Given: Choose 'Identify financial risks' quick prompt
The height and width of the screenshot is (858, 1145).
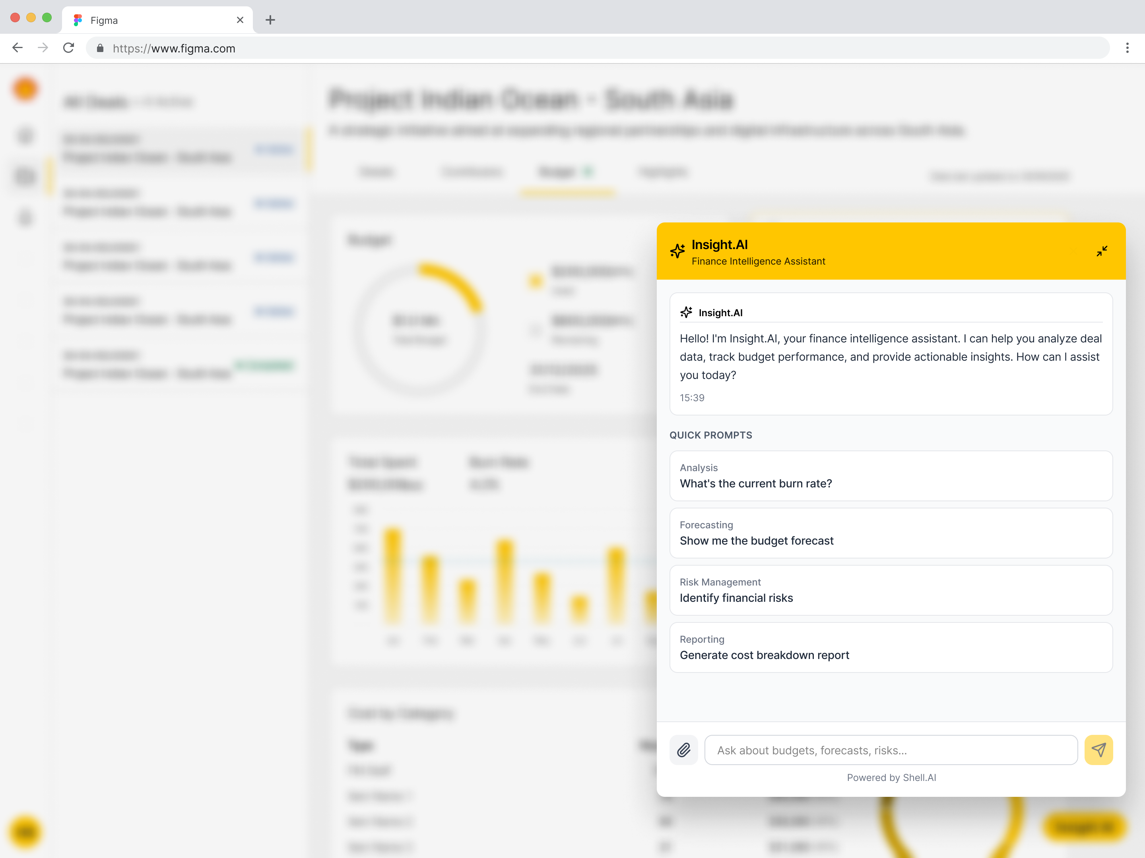Looking at the screenshot, I should [891, 590].
